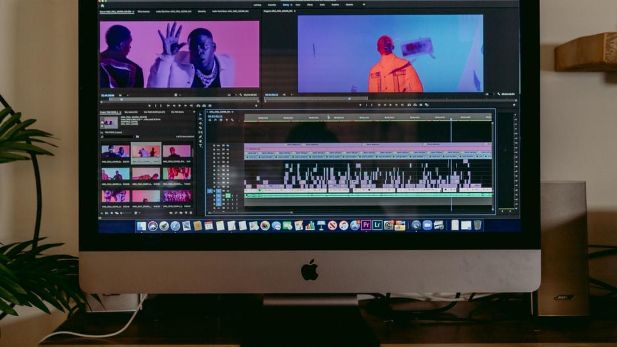Viewport: 617px width, 347px height.
Task: Select the Razor tool
Action: point(200,128)
